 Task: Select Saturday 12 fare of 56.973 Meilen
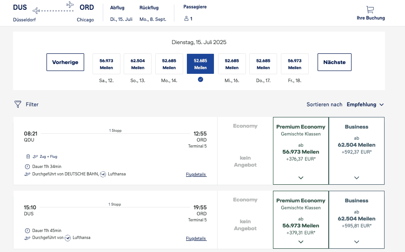click(106, 64)
